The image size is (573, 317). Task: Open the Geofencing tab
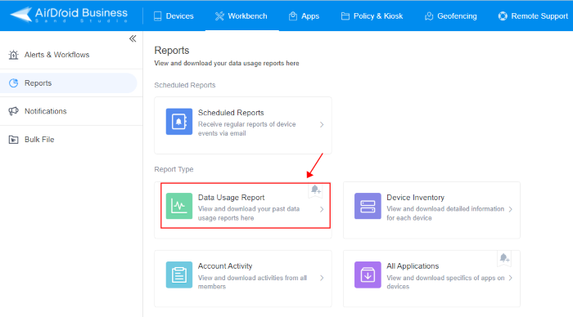click(450, 16)
